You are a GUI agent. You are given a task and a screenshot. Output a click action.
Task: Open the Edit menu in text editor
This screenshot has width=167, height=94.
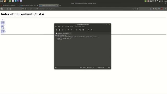[59, 27]
